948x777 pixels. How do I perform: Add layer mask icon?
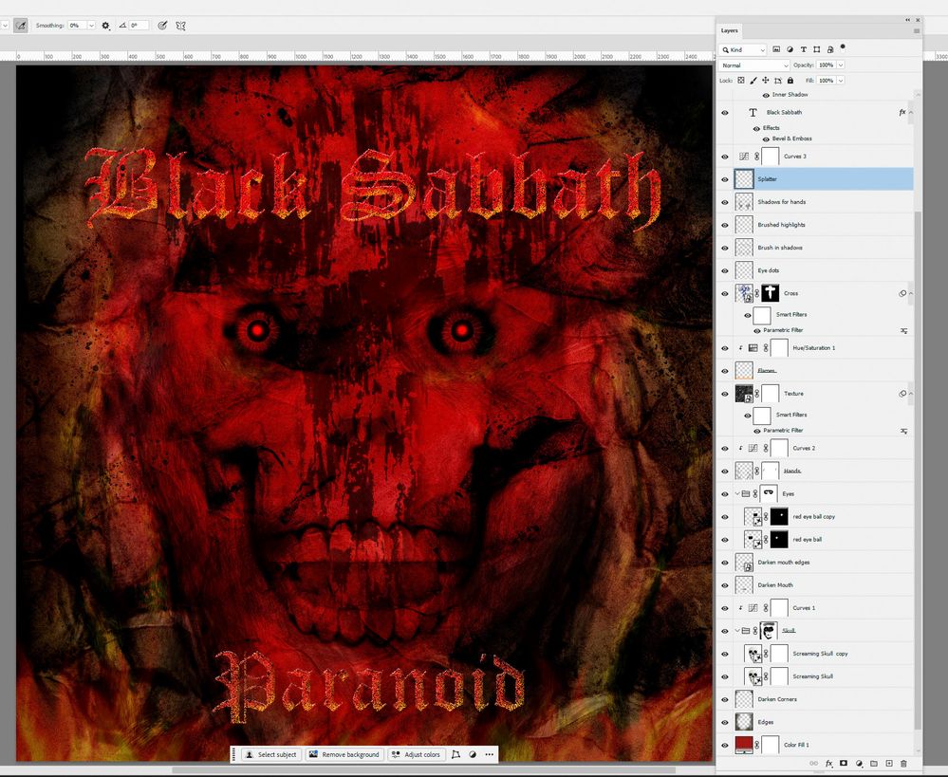click(x=844, y=764)
